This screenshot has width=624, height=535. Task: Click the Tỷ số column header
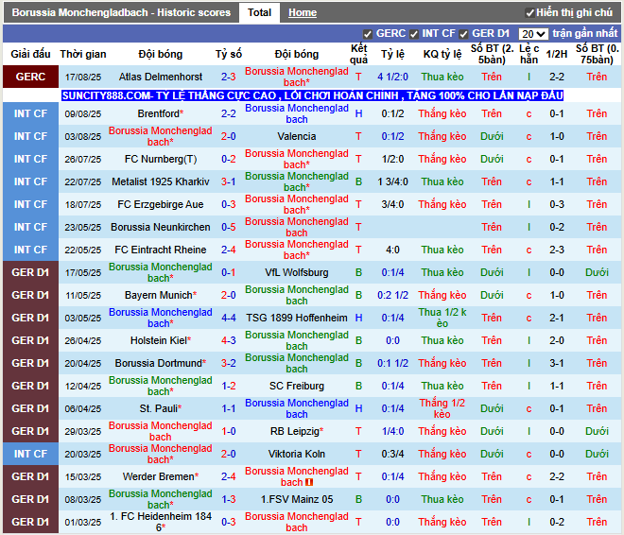coord(229,54)
